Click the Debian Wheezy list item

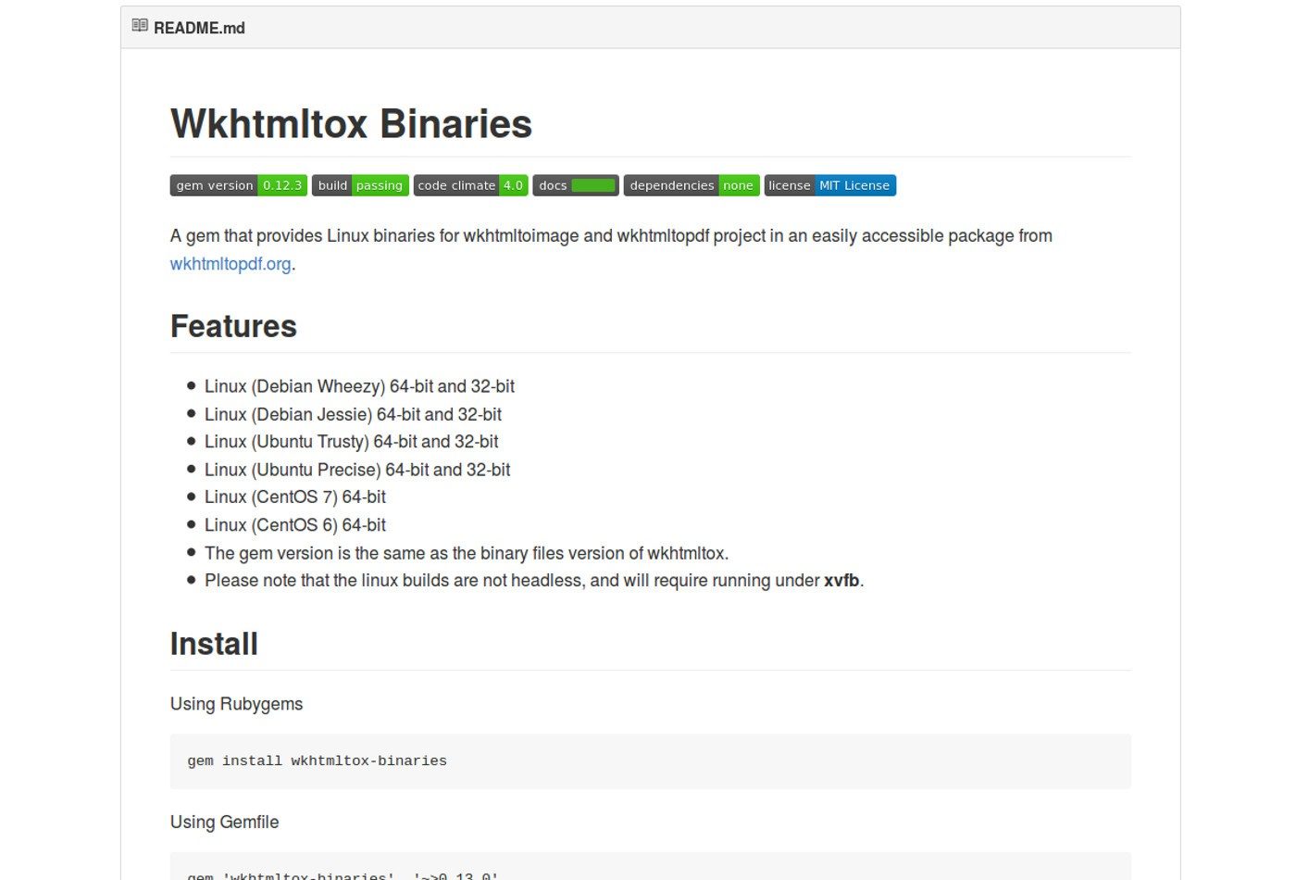[x=359, y=386]
